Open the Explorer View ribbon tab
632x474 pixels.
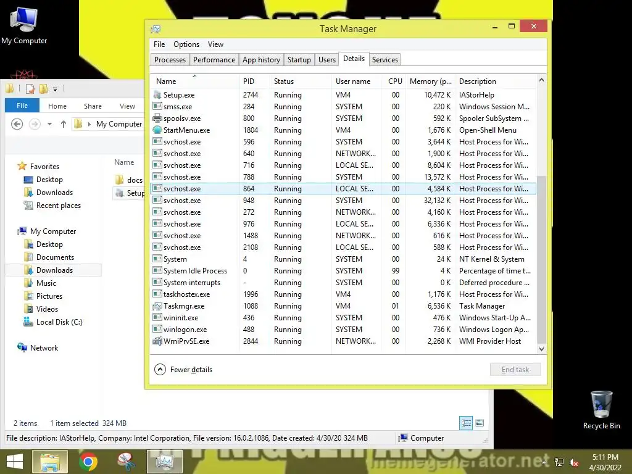coord(127,106)
